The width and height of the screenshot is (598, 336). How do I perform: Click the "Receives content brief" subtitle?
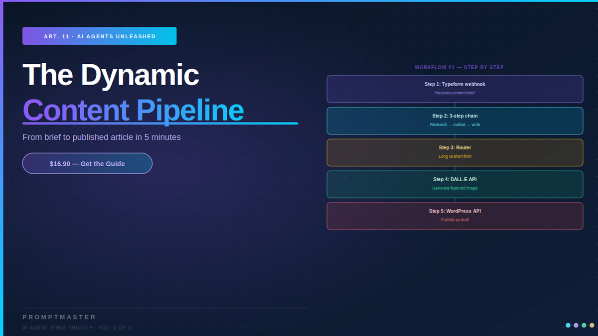(455, 93)
